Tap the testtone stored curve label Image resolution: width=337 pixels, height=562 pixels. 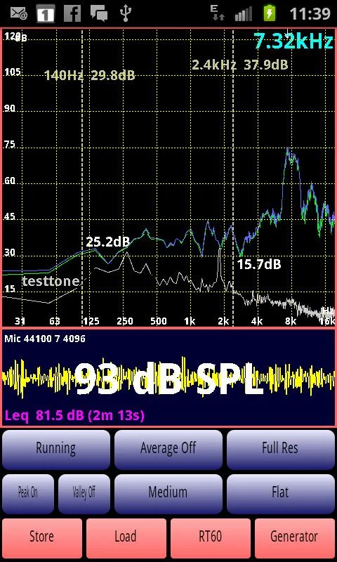[51, 282]
